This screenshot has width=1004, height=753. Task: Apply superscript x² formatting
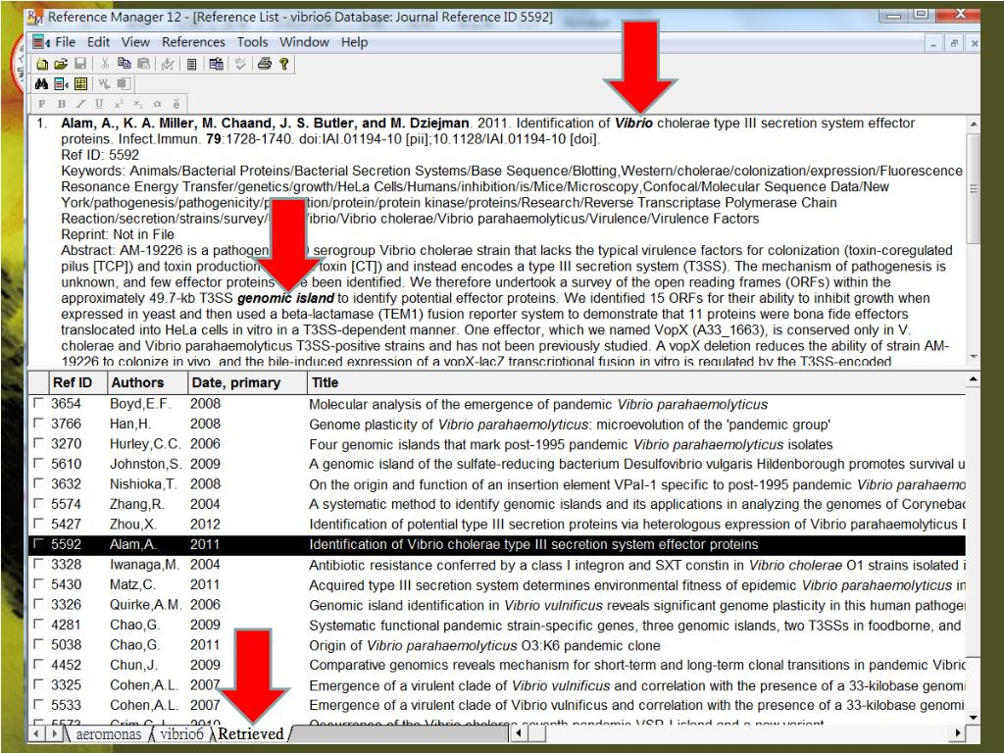pos(119,104)
